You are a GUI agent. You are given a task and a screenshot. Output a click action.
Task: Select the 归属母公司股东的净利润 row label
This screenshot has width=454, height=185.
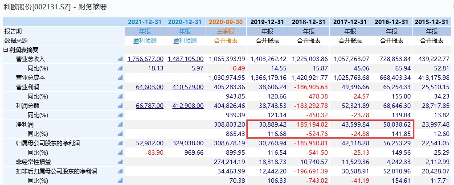48,143
